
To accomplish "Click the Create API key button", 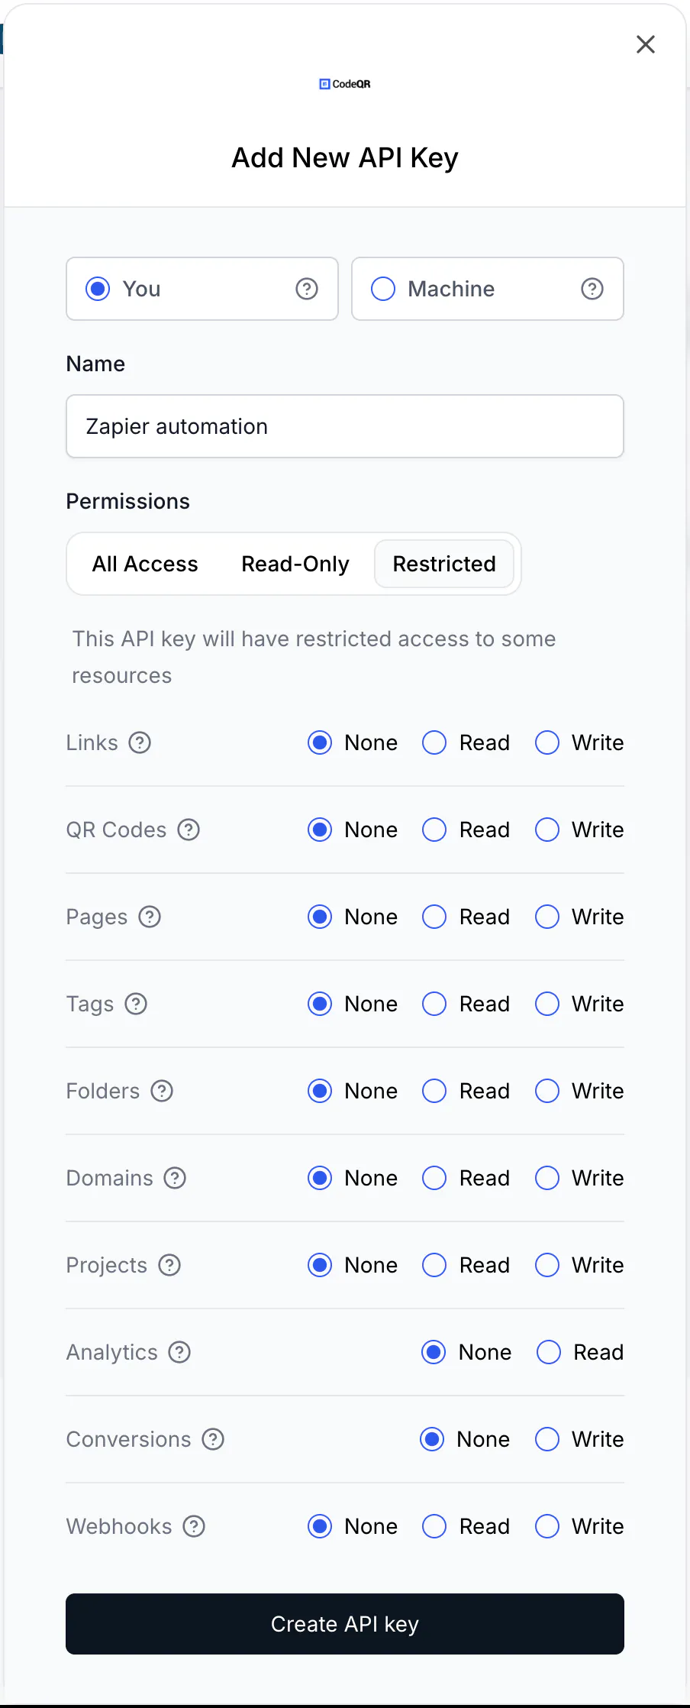I will click(345, 1624).
